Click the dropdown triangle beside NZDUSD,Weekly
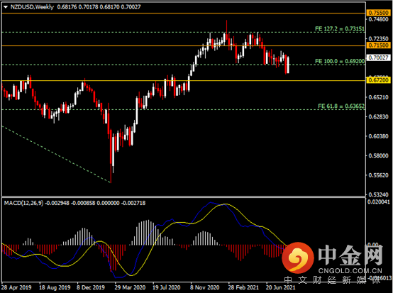The height and width of the screenshot is (293, 393). click(6, 7)
